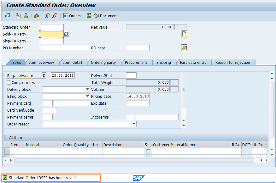The height and width of the screenshot is (183, 276).
Task: Click the first toolbar icon with the arrow
Action: point(8,16)
